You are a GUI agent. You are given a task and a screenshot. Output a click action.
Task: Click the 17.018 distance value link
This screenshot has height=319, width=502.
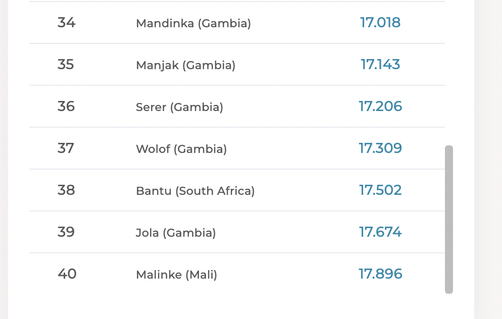point(380,22)
